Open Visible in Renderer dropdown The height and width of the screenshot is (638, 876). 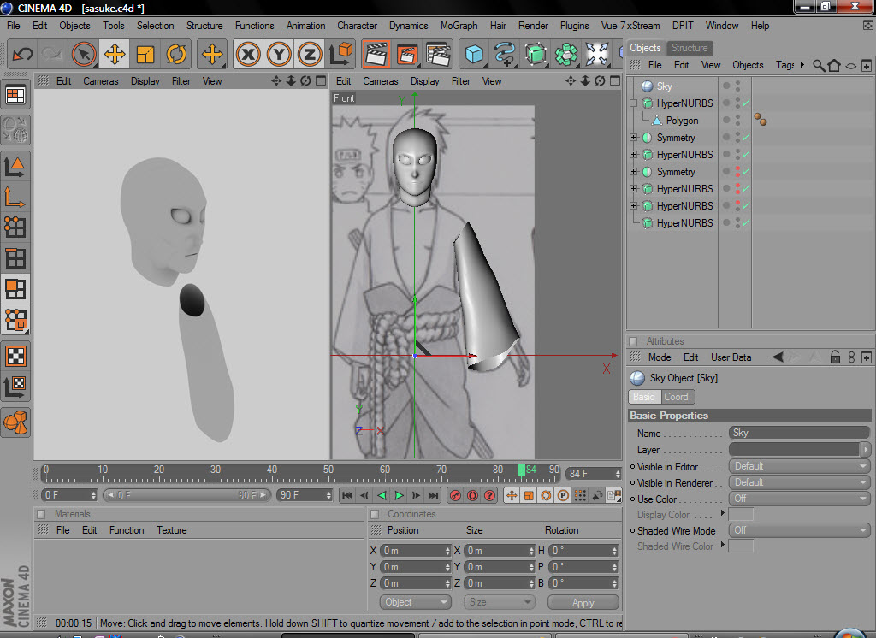click(800, 482)
